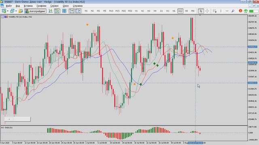Select the D1 timeframe
The width and height of the screenshot is (259, 145).
pyautogui.click(x=161, y=11)
